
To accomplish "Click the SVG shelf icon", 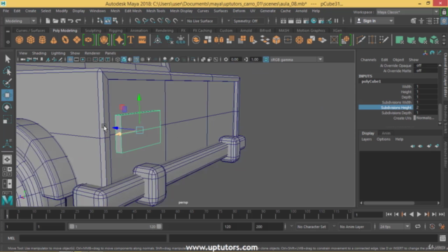I will pos(142,40).
